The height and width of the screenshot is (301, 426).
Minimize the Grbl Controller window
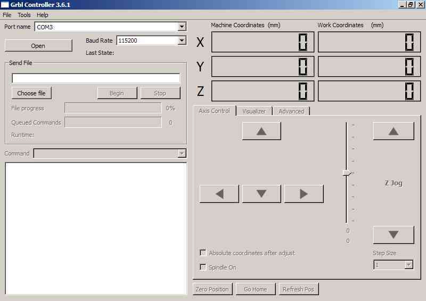coord(402,5)
